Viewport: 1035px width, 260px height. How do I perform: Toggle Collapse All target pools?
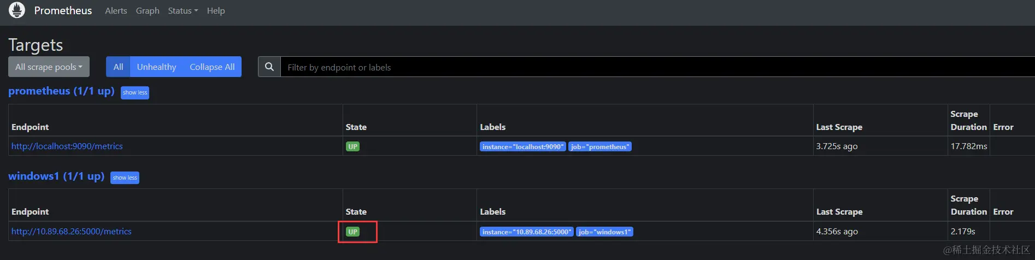(212, 67)
